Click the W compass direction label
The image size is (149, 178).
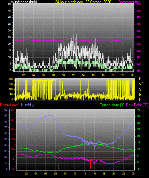pos(141,84)
